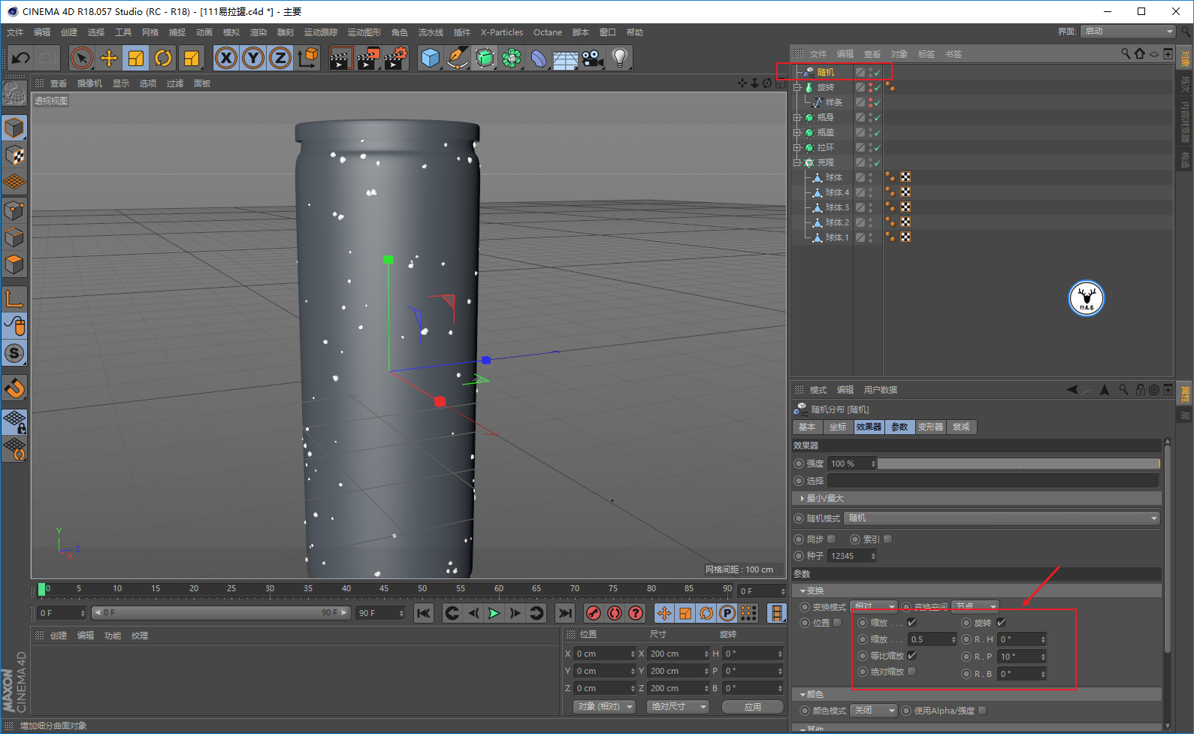Click the timeline ruler at frame 45

pyautogui.click(x=384, y=590)
